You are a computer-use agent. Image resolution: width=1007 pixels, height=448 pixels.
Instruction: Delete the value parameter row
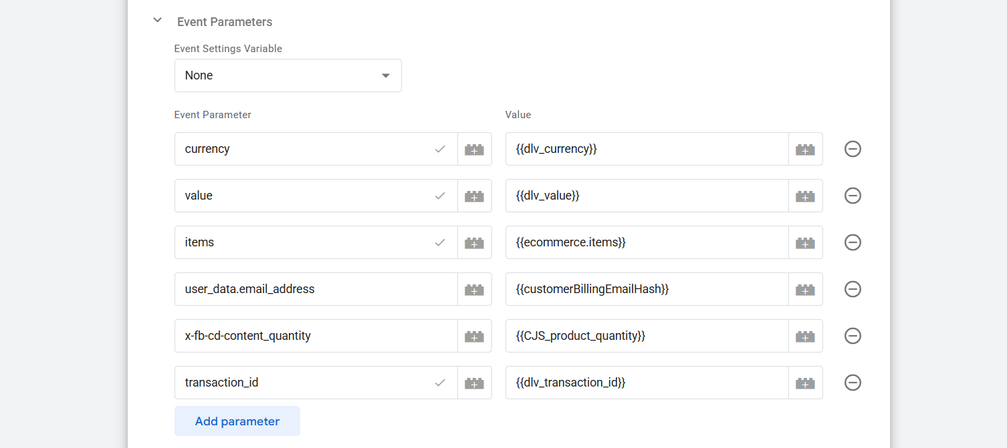853,196
